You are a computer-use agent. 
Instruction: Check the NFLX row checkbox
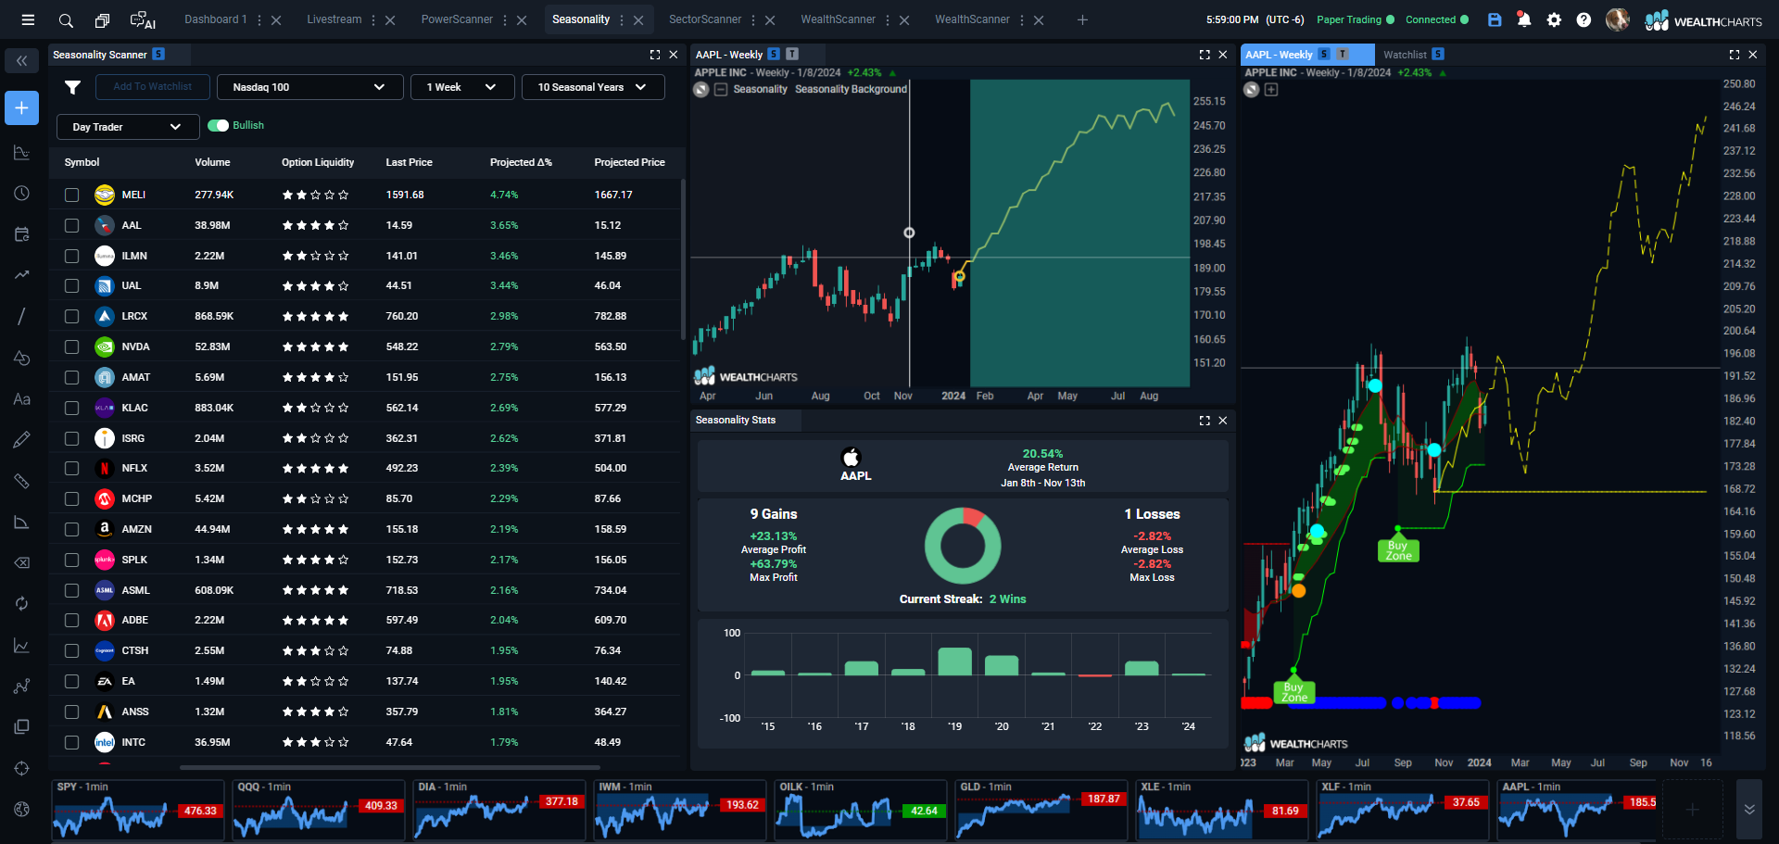(x=72, y=468)
